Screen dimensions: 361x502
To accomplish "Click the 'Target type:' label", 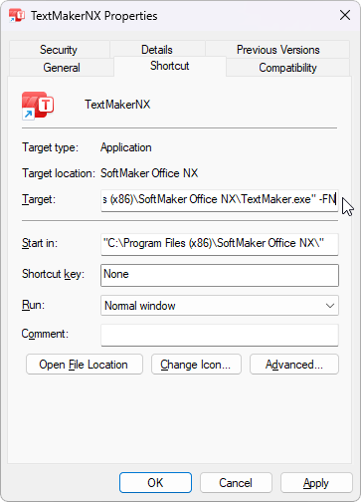I will (50, 147).
